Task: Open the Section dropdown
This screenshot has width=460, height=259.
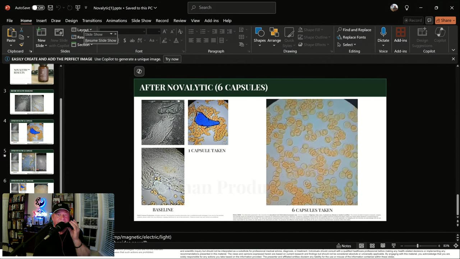Action: [x=82, y=45]
